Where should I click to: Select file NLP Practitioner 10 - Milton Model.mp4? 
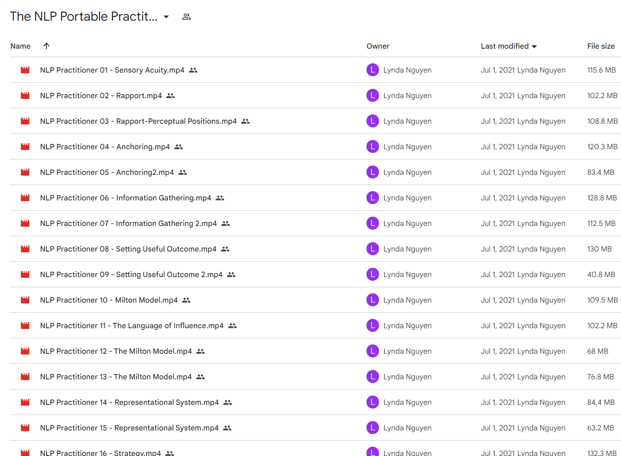(x=109, y=300)
